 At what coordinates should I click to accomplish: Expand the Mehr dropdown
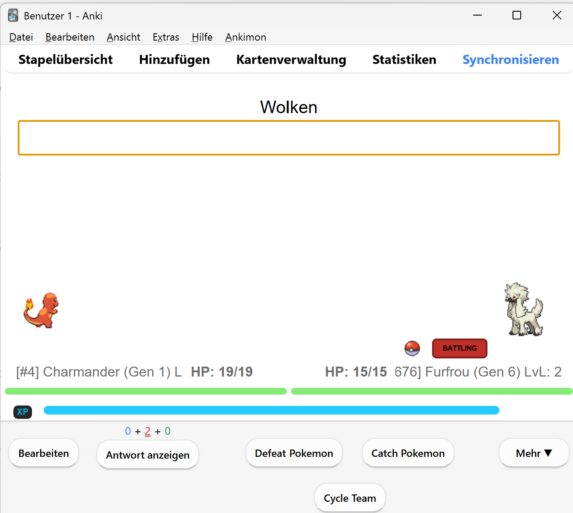(x=534, y=453)
